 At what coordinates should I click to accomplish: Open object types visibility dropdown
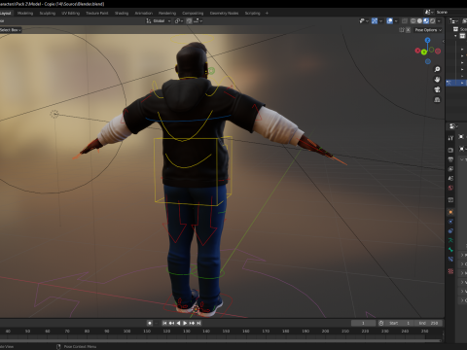(364, 21)
